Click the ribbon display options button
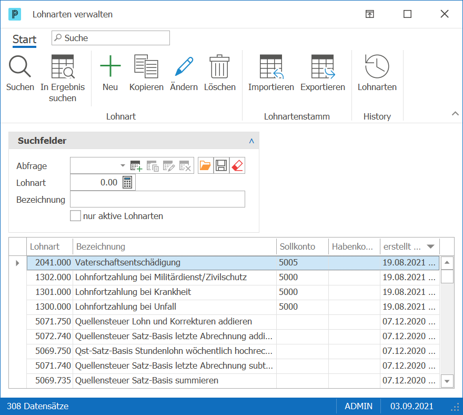The image size is (463, 415). tap(370, 14)
